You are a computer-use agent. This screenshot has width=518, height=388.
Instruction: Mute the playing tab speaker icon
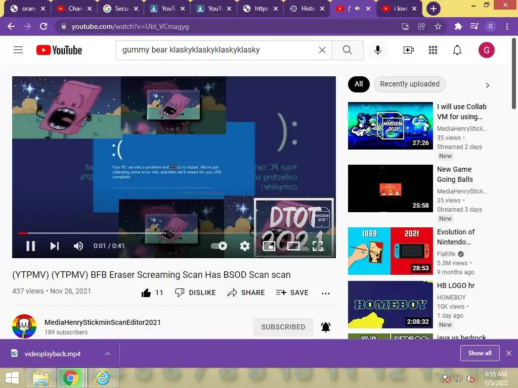tap(358, 9)
